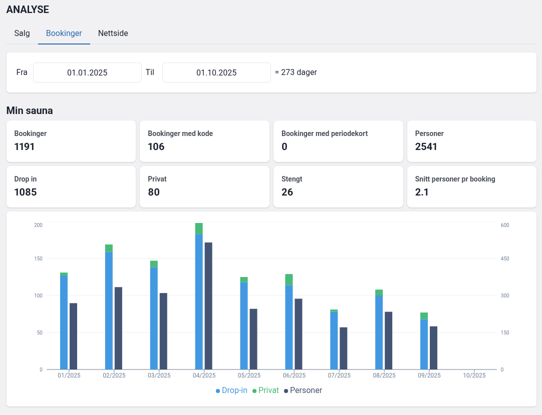
Task: Click the Stengt 26 stat card
Action: [x=338, y=186]
